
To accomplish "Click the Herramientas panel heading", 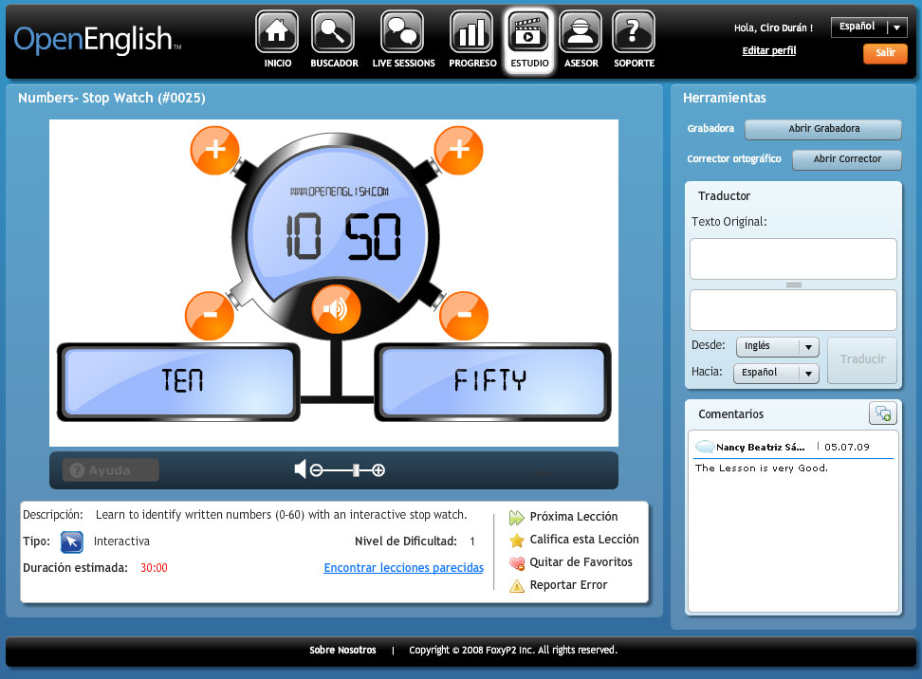I will (725, 99).
